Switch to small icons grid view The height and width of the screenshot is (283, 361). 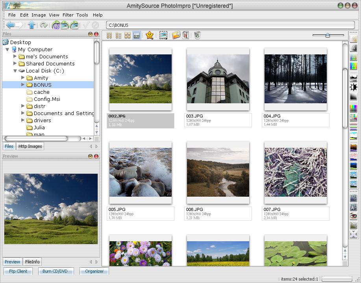point(109,35)
